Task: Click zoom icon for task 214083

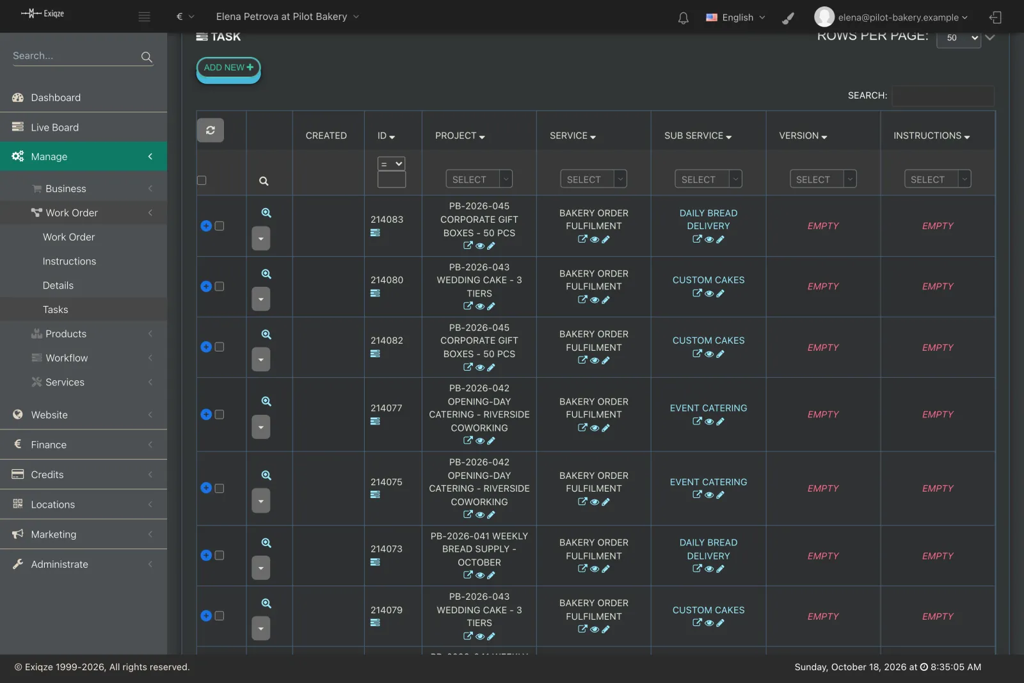Action: [266, 213]
